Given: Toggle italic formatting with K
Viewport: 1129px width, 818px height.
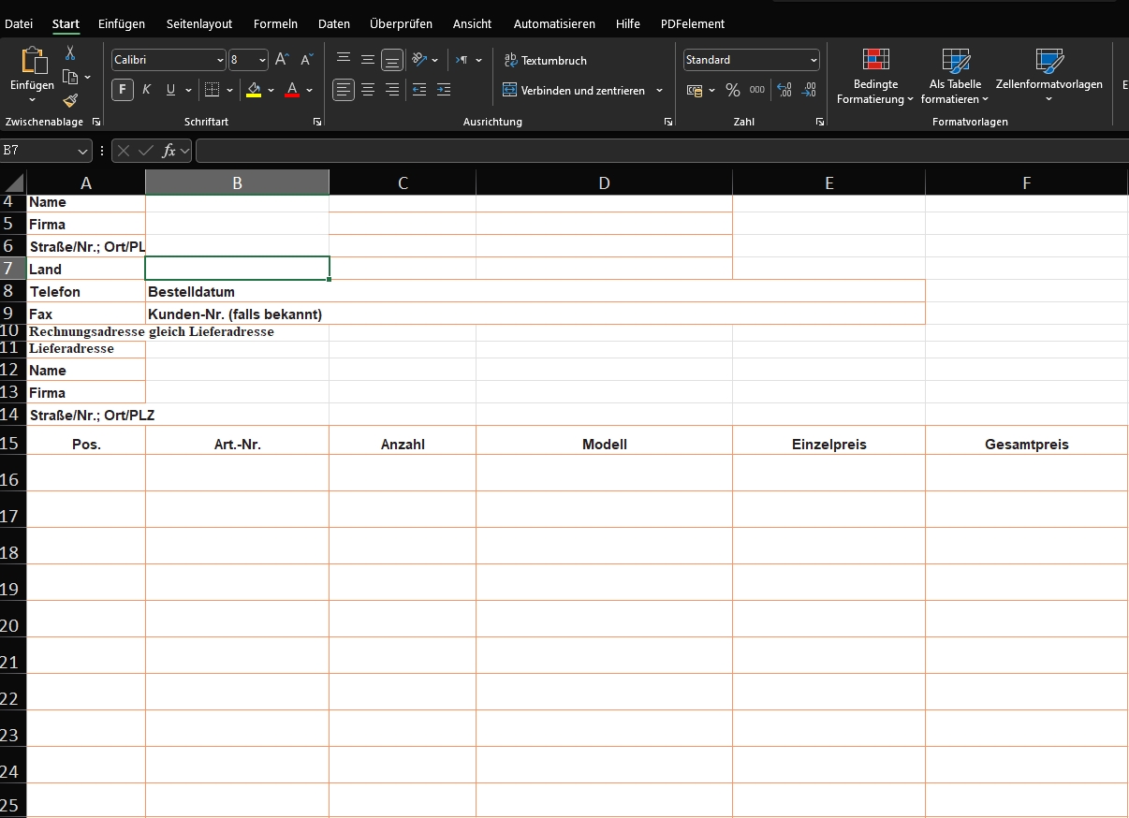Looking at the screenshot, I should (x=145, y=90).
